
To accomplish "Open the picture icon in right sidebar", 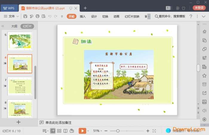I will point(204,102).
